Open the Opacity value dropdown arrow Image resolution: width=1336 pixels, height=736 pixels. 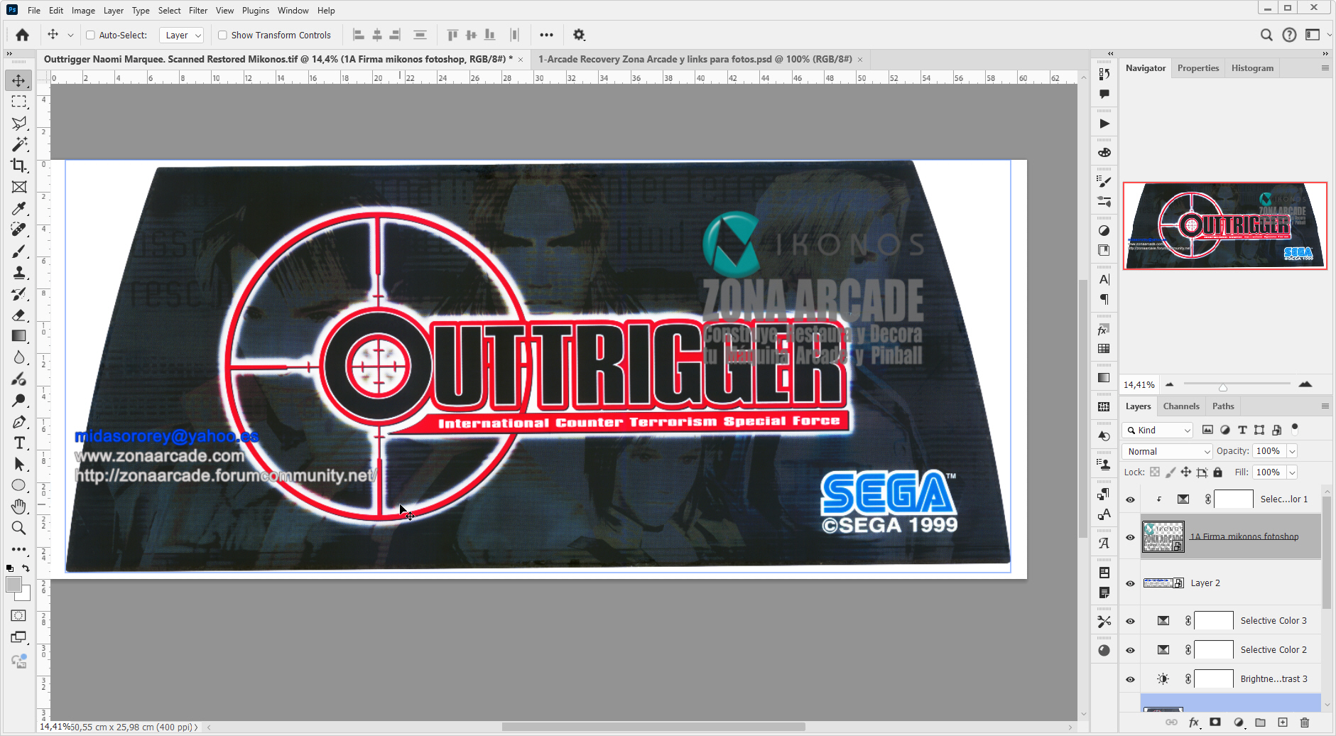point(1292,451)
